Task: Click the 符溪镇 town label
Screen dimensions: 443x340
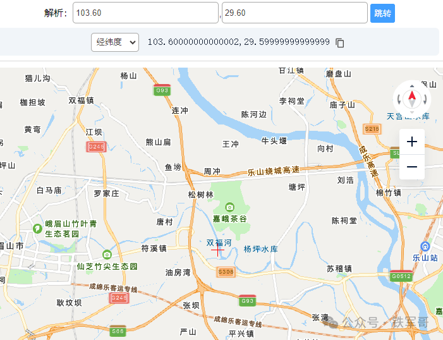Action: [x=154, y=248]
